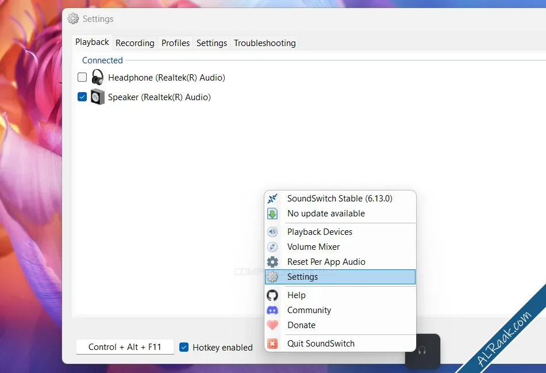Select the highlighted Settings menu entry
The width and height of the screenshot is (546, 373).
340,277
